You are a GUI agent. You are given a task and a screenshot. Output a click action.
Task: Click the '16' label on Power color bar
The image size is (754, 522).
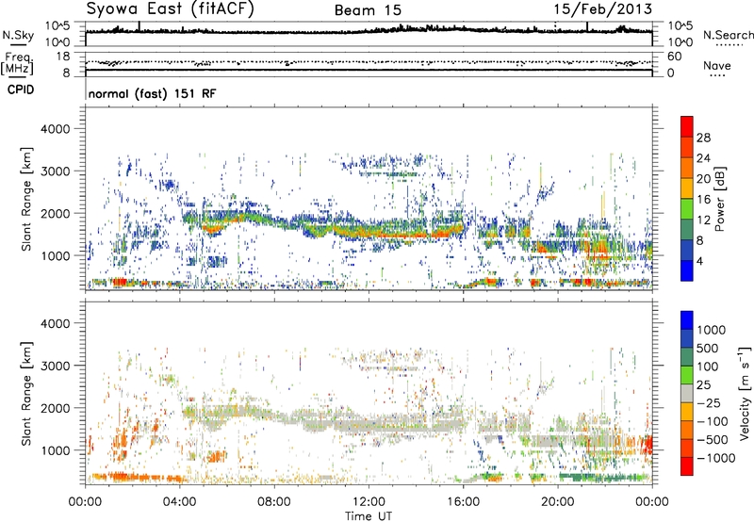pyautogui.click(x=703, y=200)
